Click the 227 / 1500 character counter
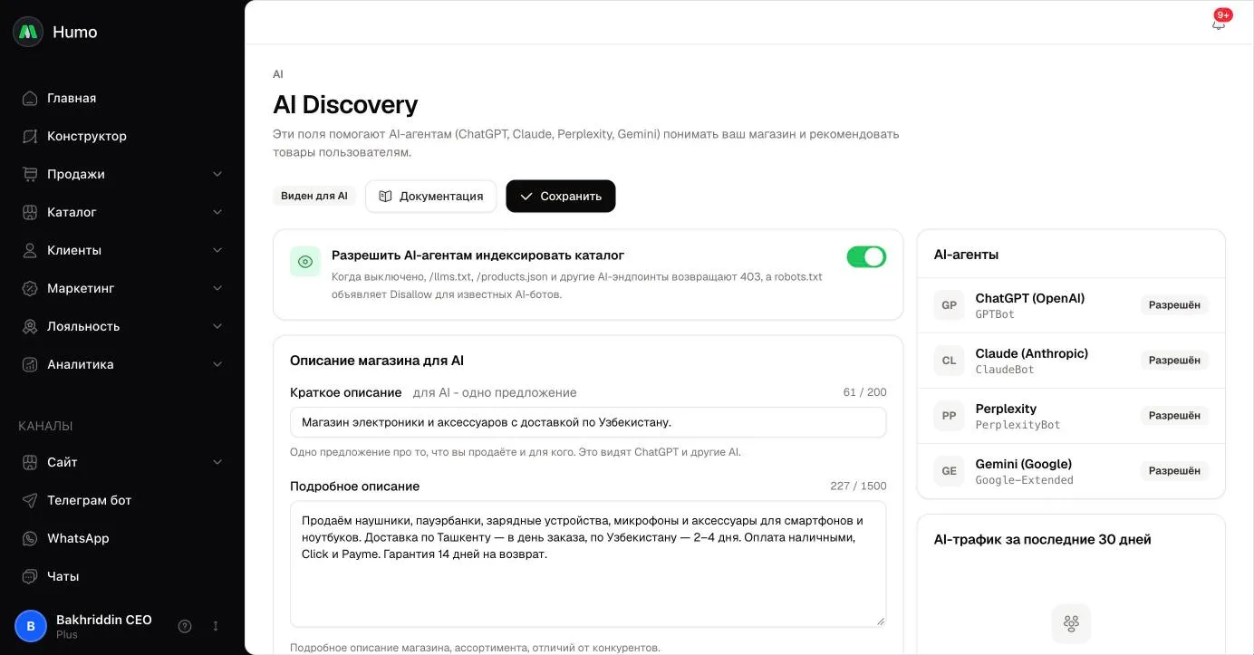The height and width of the screenshot is (655, 1254). tap(858, 486)
